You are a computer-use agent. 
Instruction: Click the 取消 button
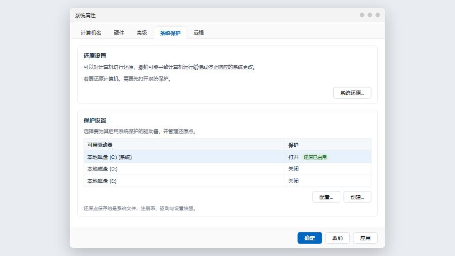338,238
